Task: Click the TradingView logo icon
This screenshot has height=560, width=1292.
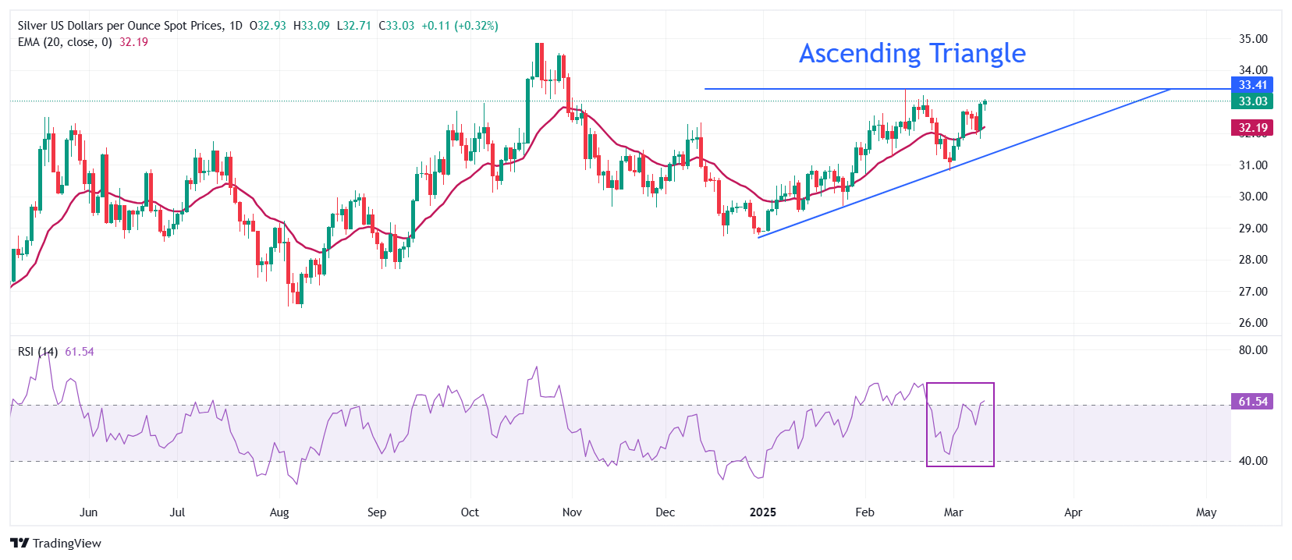Action: pos(20,544)
